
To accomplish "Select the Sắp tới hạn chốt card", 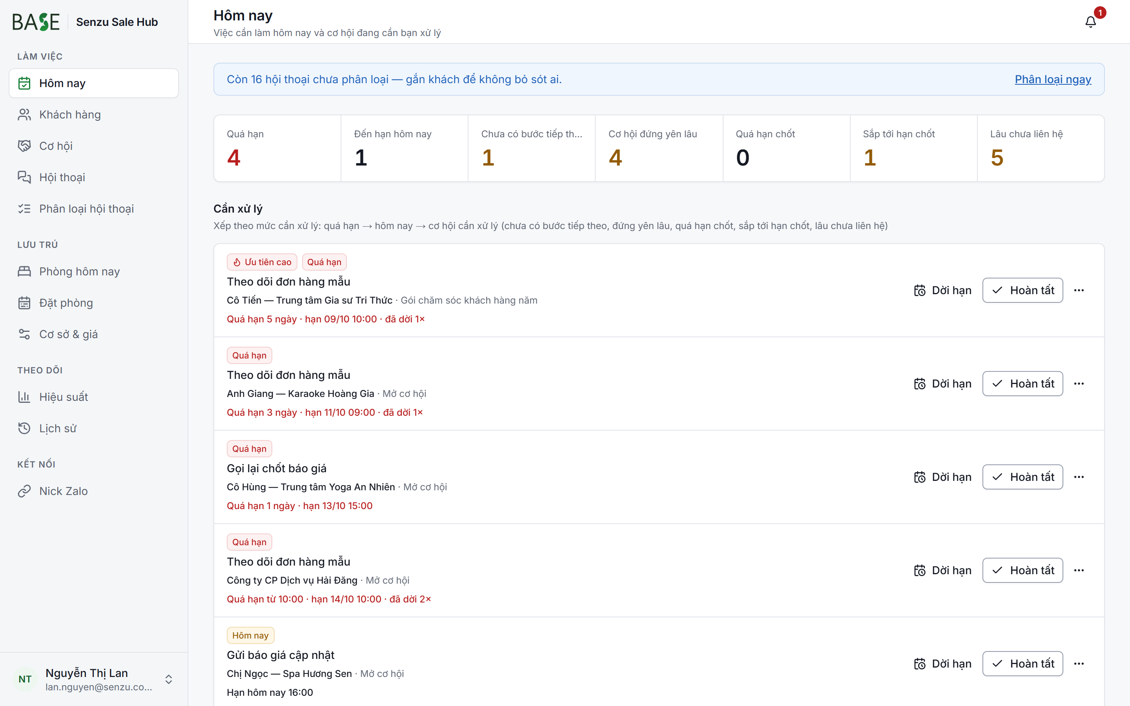I will click(913, 148).
